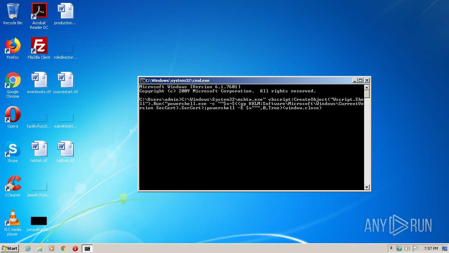The height and width of the screenshot is (253, 449).
Task: Open the Start menu
Action: coord(10,248)
